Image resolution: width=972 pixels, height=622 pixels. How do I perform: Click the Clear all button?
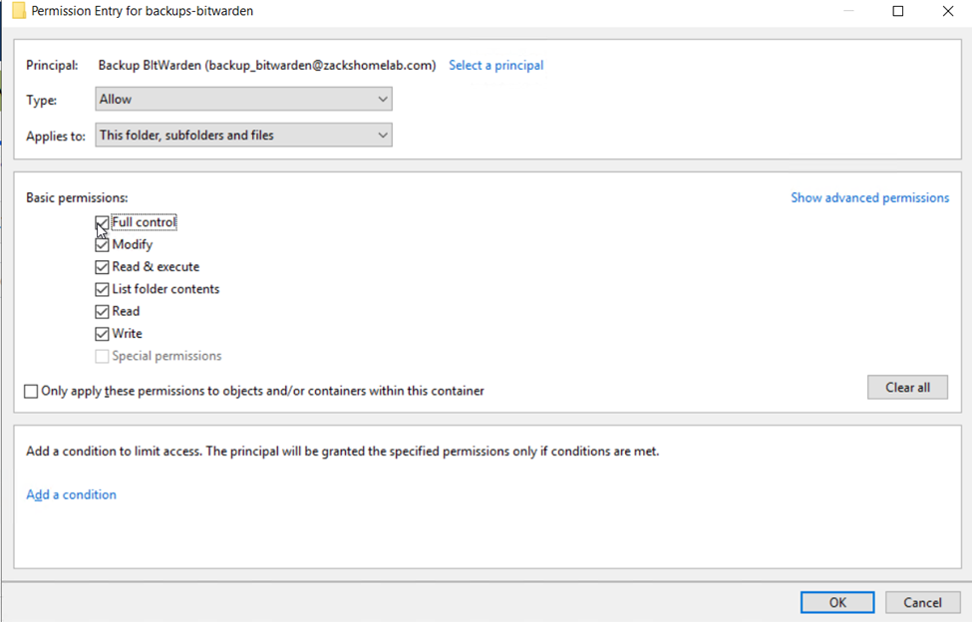pyautogui.click(x=907, y=387)
